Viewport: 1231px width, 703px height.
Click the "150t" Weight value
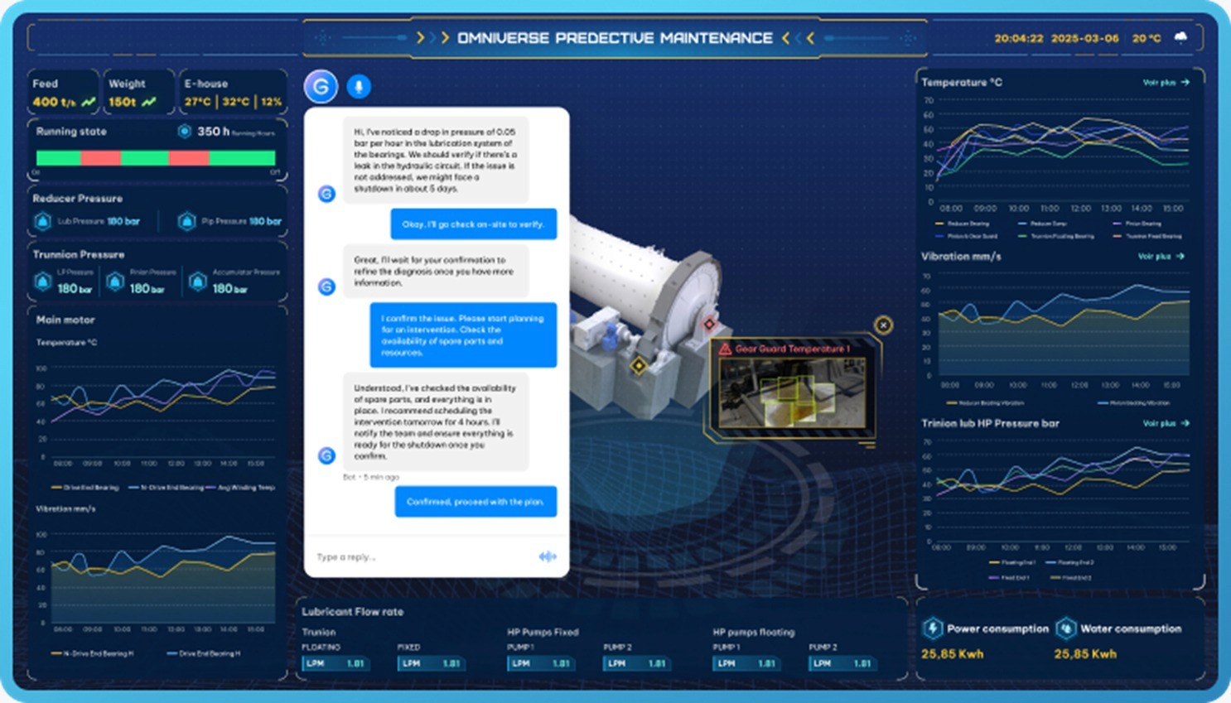coord(122,102)
